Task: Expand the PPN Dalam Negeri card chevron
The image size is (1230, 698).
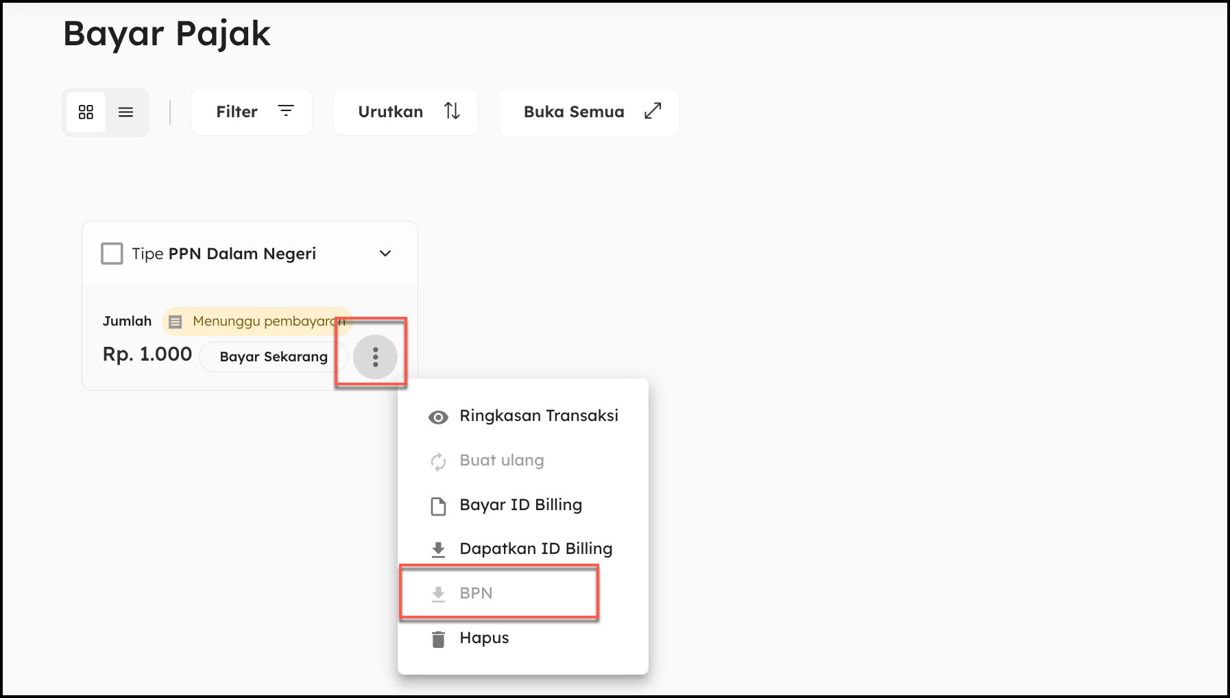Action: (385, 254)
